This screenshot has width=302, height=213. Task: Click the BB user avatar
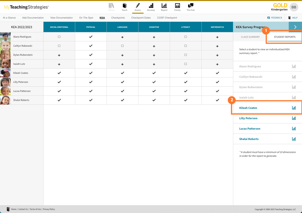[x=294, y=7]
